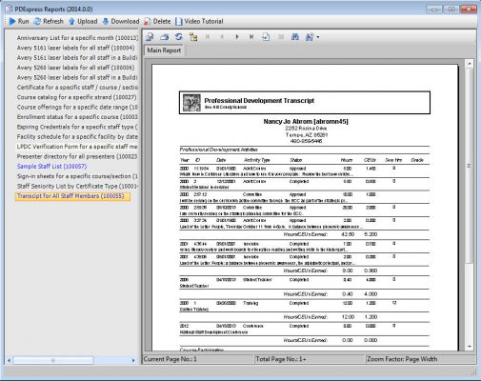Click the Zoom binoculars icon
The image size is (481, 381).
pos(310,37)
